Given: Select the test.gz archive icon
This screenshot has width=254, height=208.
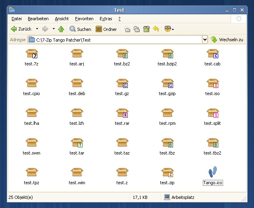Looking at the screenshot, I should pyautogui.click(x=122, y=84).
